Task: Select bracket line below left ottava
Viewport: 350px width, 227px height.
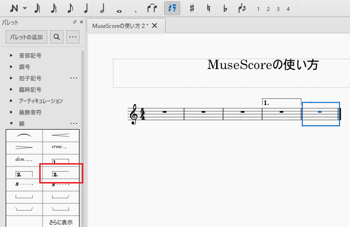Action: click(x=24, y=197)
